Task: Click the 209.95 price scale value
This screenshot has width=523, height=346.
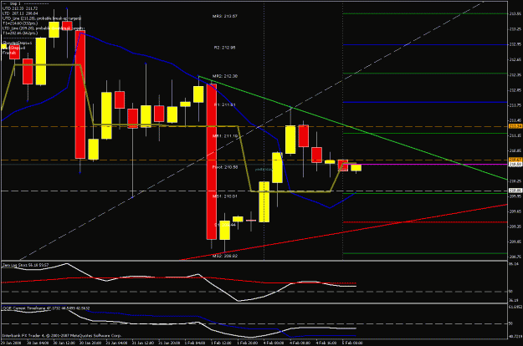Action: point(515,196)
